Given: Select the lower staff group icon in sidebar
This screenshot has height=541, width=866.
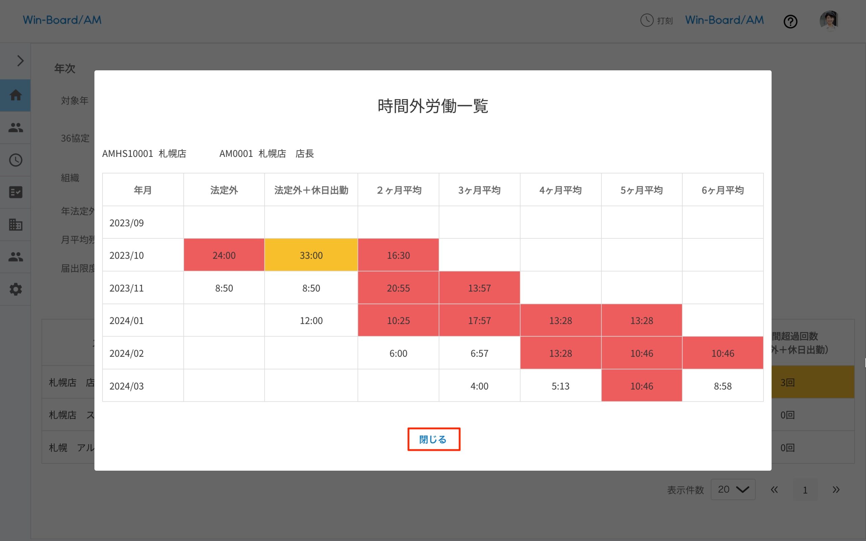Looking at the screenshot, I should pyautogui.click(x=15, y=257).
